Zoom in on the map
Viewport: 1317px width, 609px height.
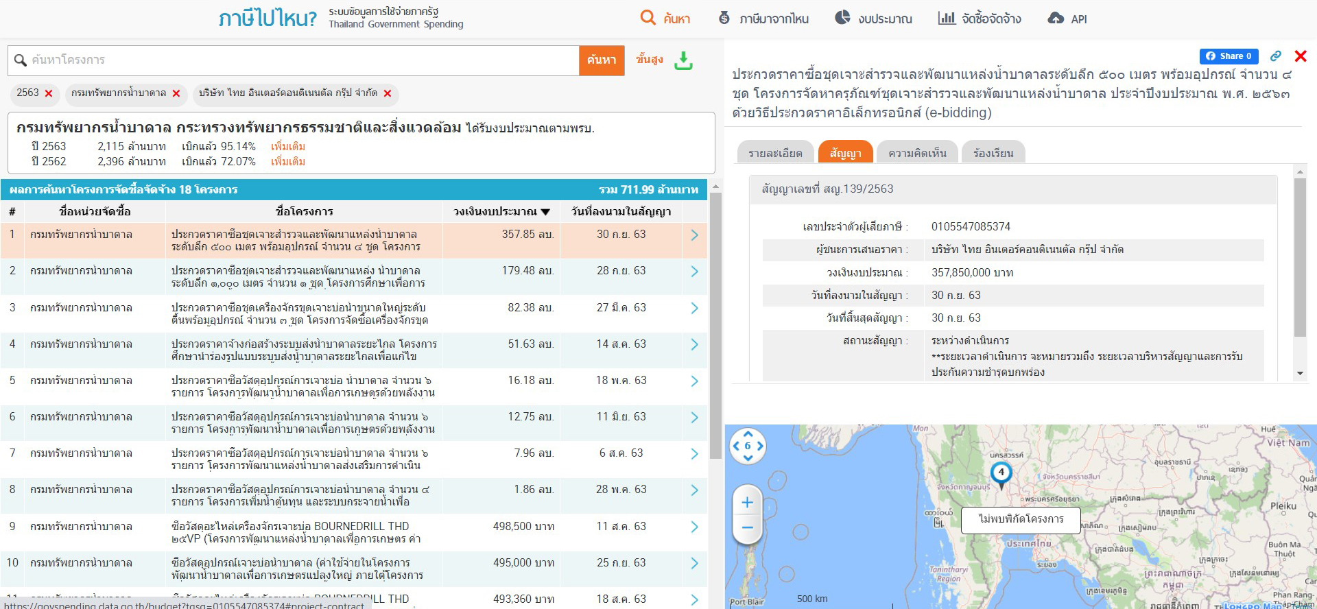click(747, 502)
